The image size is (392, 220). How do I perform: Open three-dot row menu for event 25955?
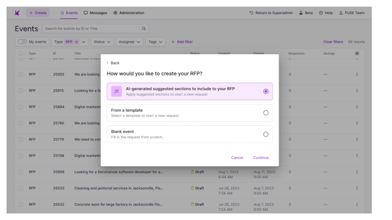point(358,75)
